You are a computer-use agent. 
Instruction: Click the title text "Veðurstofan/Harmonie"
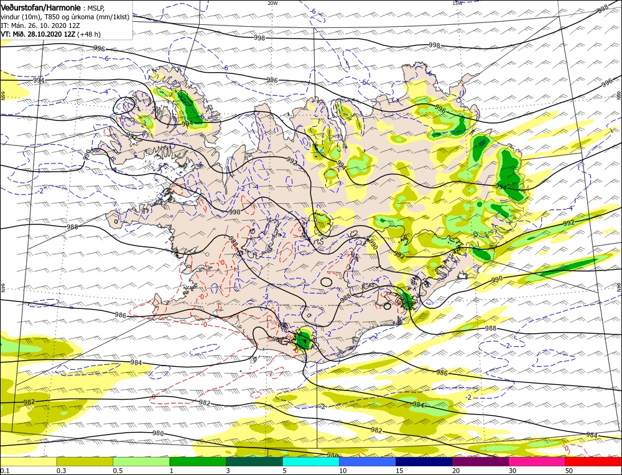(41, 8)
